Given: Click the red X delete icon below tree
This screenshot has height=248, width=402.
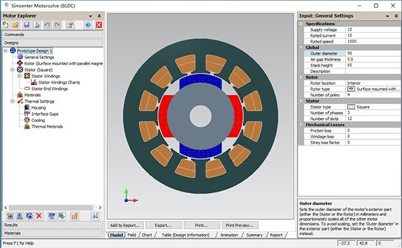Looking at the screenshot, I should (39, 216).
